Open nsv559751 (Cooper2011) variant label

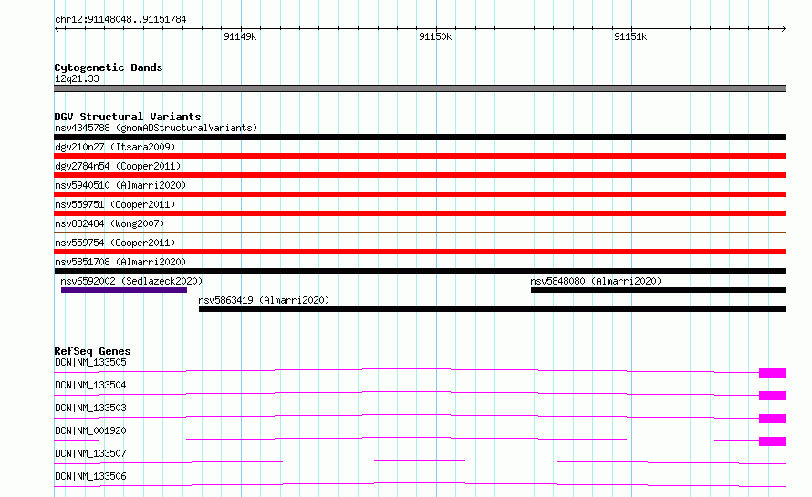point(115,204)
